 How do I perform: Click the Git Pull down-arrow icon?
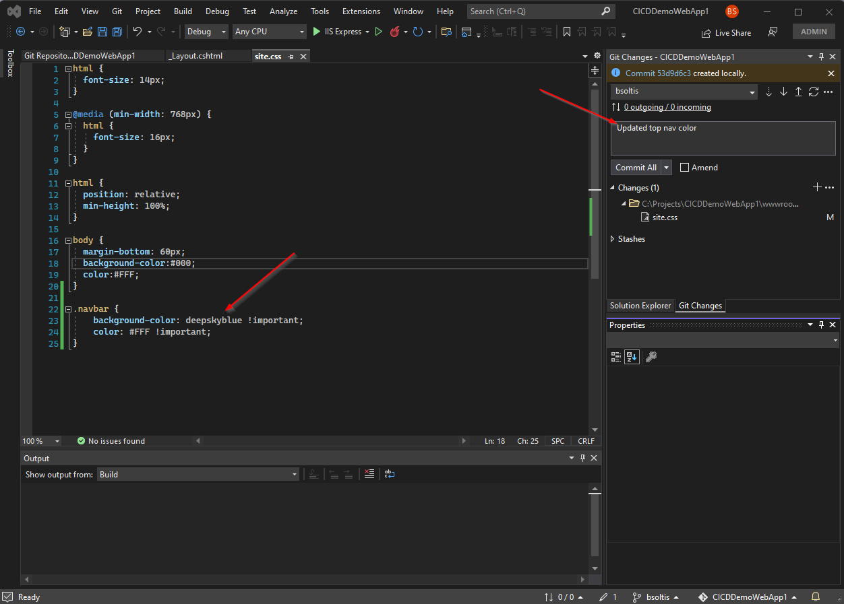(x=783, y=92)
